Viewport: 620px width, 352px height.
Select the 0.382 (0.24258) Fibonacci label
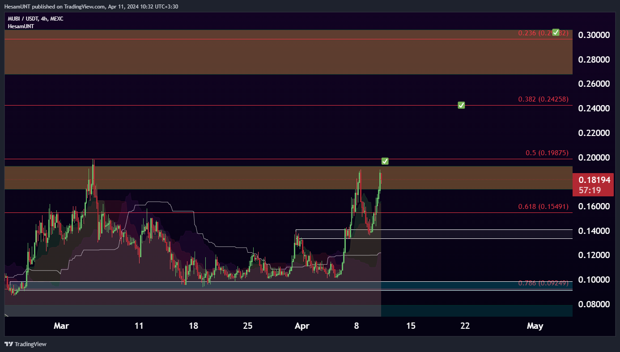(x=543, y=99)
